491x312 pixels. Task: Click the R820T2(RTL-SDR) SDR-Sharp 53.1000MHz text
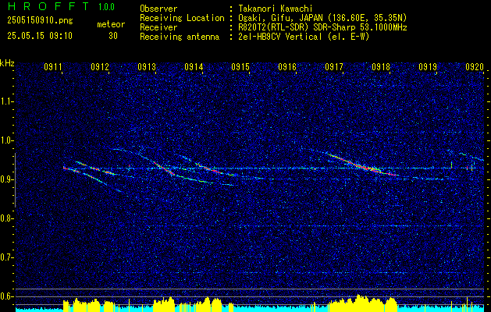[x=322, y=27]
